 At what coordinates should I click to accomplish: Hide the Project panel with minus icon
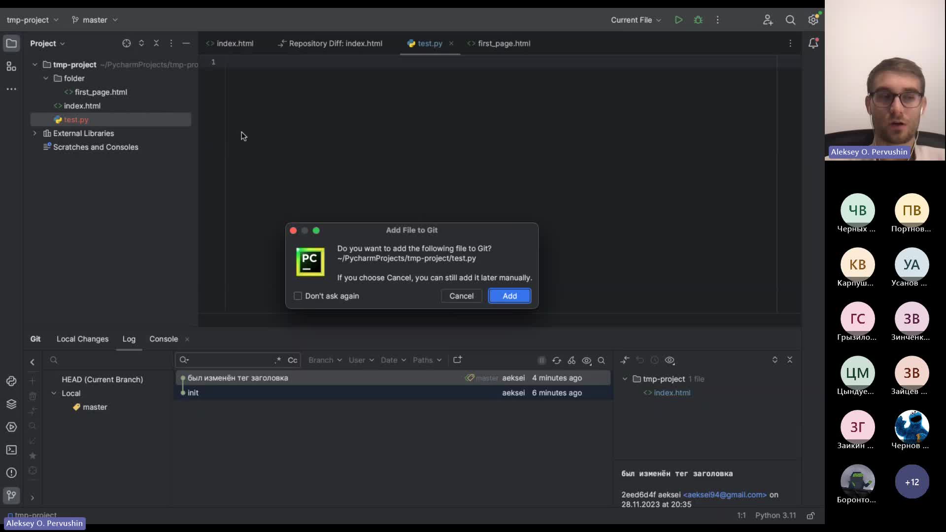point(186,43)
